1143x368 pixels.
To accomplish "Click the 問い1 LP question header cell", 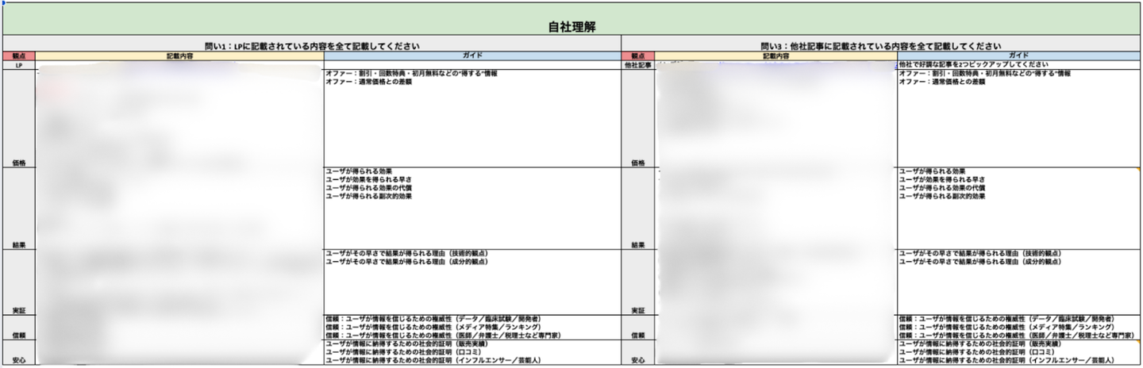I will [x=312, y=45].
